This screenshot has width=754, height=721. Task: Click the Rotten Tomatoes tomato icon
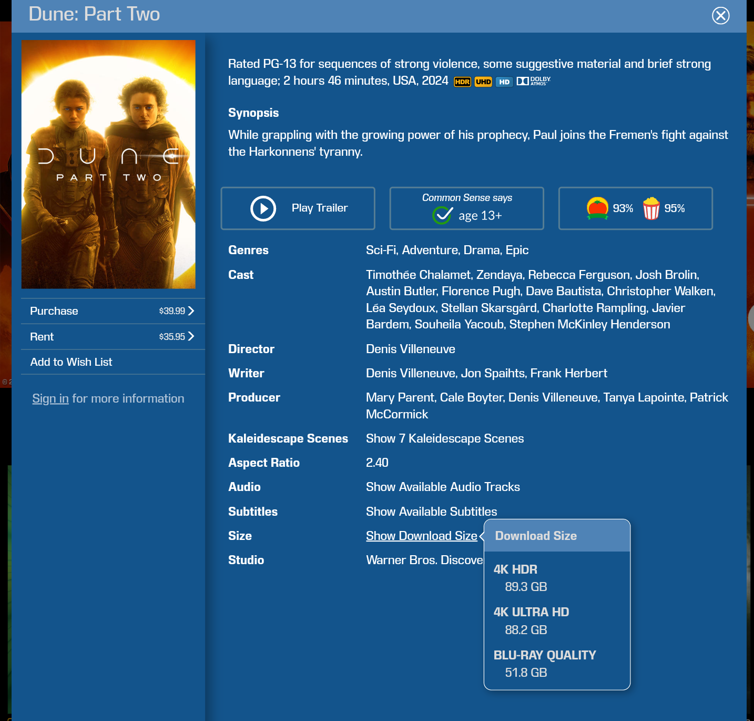(597, 208)
